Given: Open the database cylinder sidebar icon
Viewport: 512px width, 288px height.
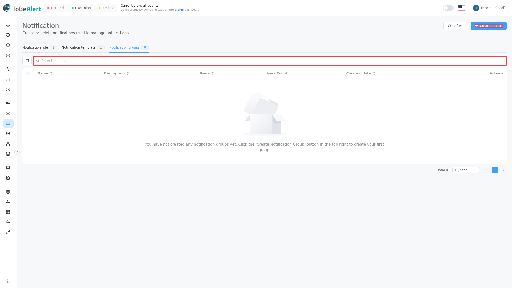Looking at the screenshot, I should [8, 154].
